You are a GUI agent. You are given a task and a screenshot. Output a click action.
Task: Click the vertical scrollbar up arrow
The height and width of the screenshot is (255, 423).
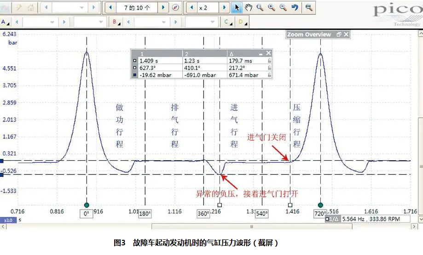click(x=420, y=34)
